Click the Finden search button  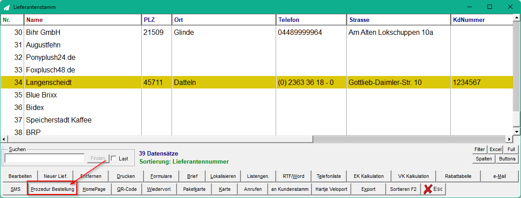(98, 159)
